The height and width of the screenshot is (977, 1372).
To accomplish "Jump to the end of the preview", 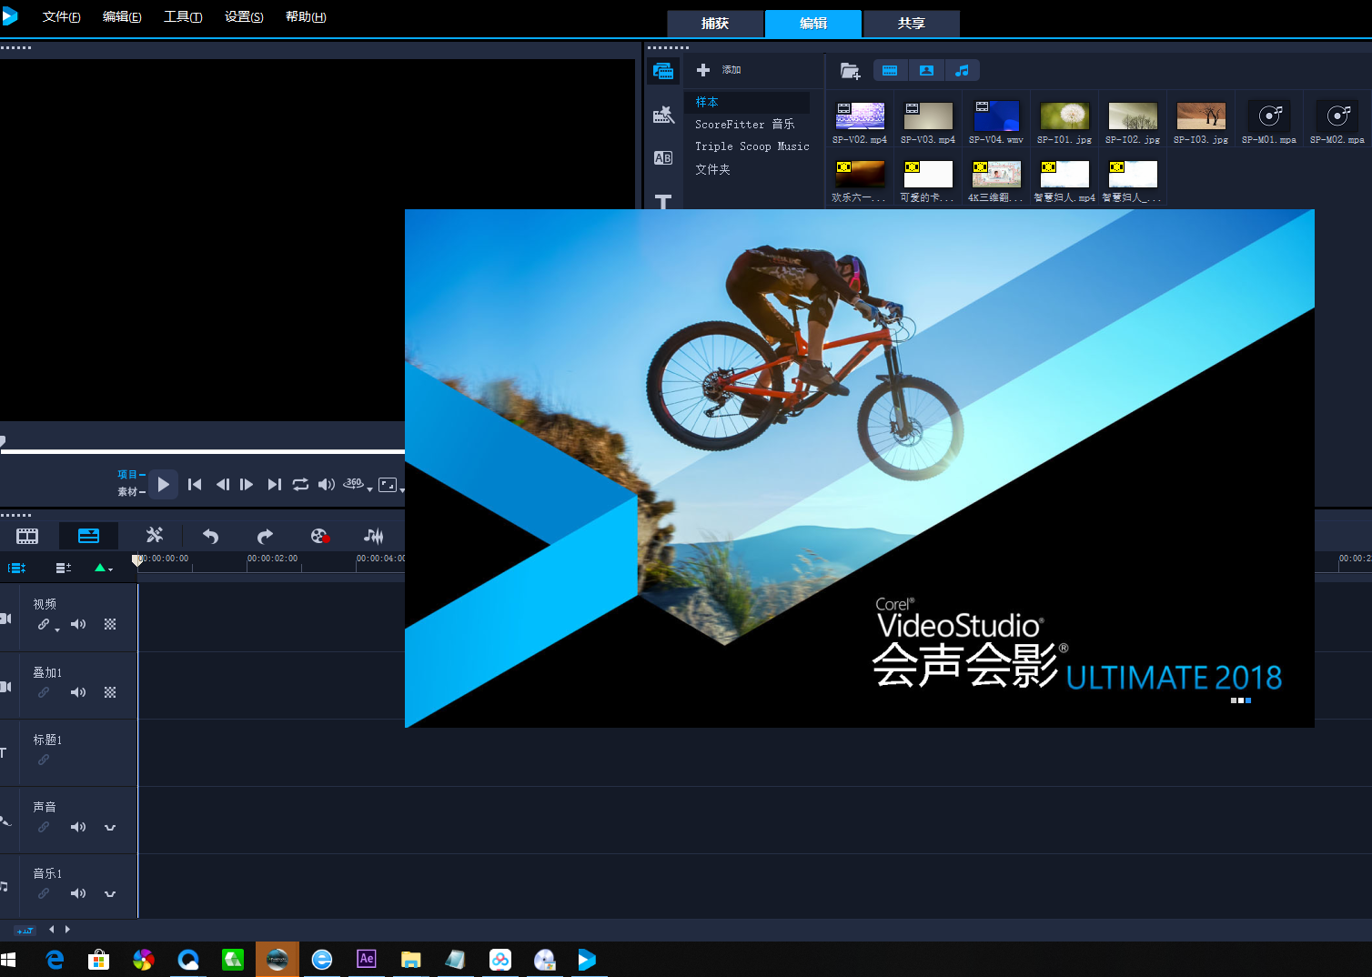I will (x=274, y=484).
